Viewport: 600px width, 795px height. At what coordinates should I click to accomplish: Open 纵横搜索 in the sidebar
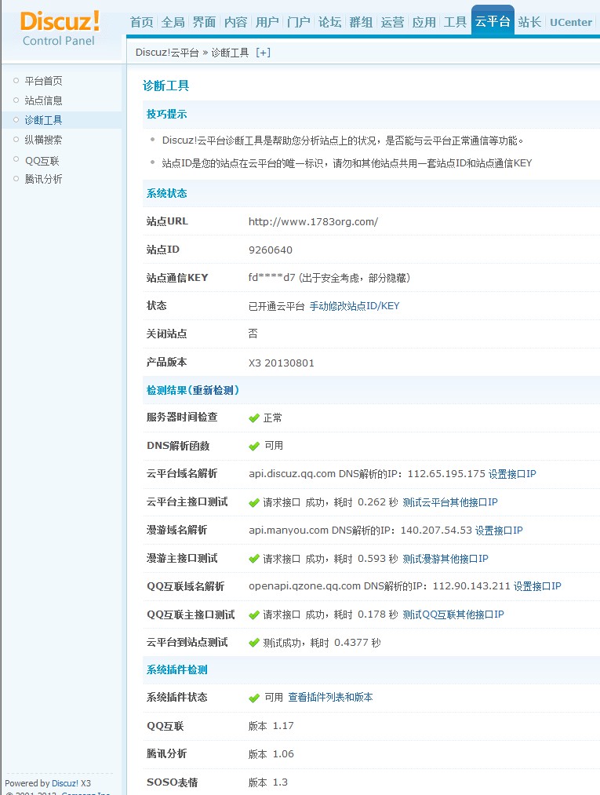click(x=44, y=140)
